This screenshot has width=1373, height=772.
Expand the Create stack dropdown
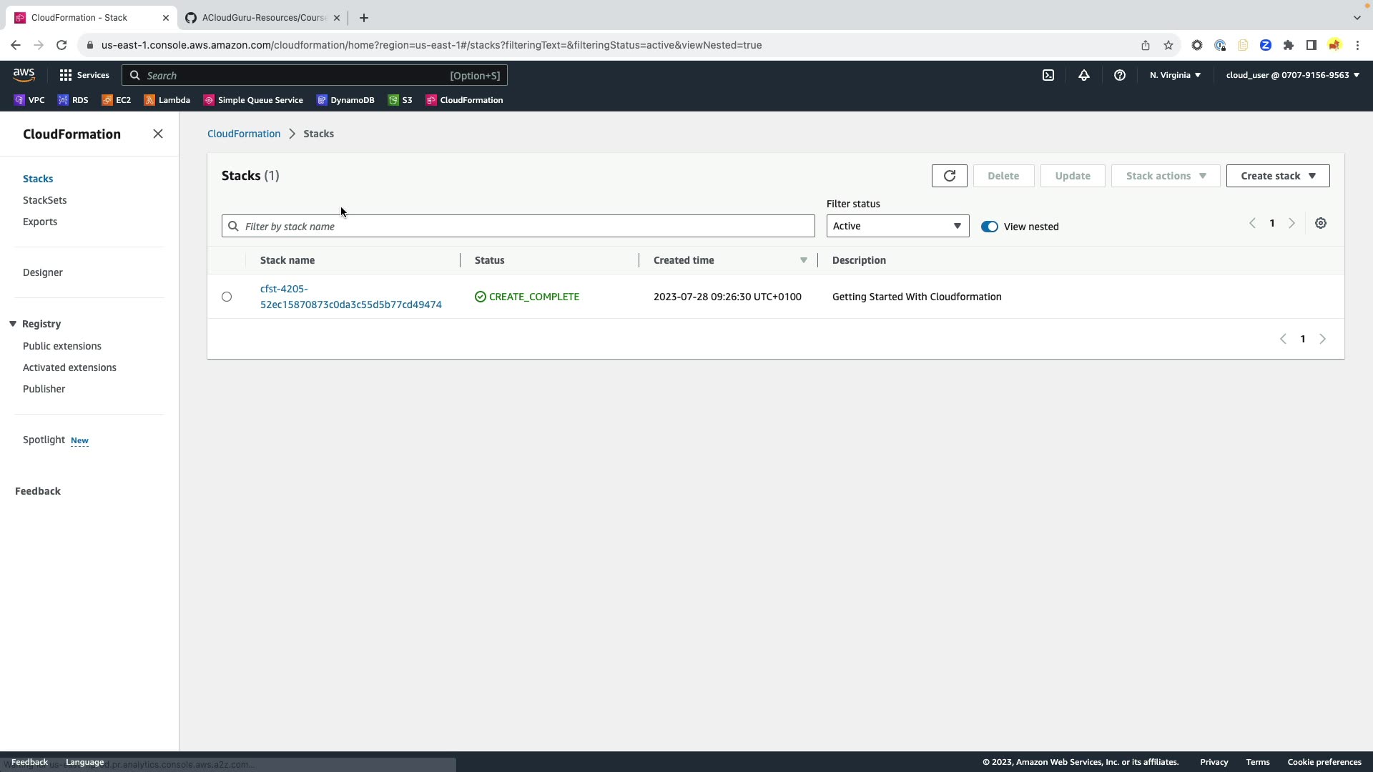[x=1277, y=176]
